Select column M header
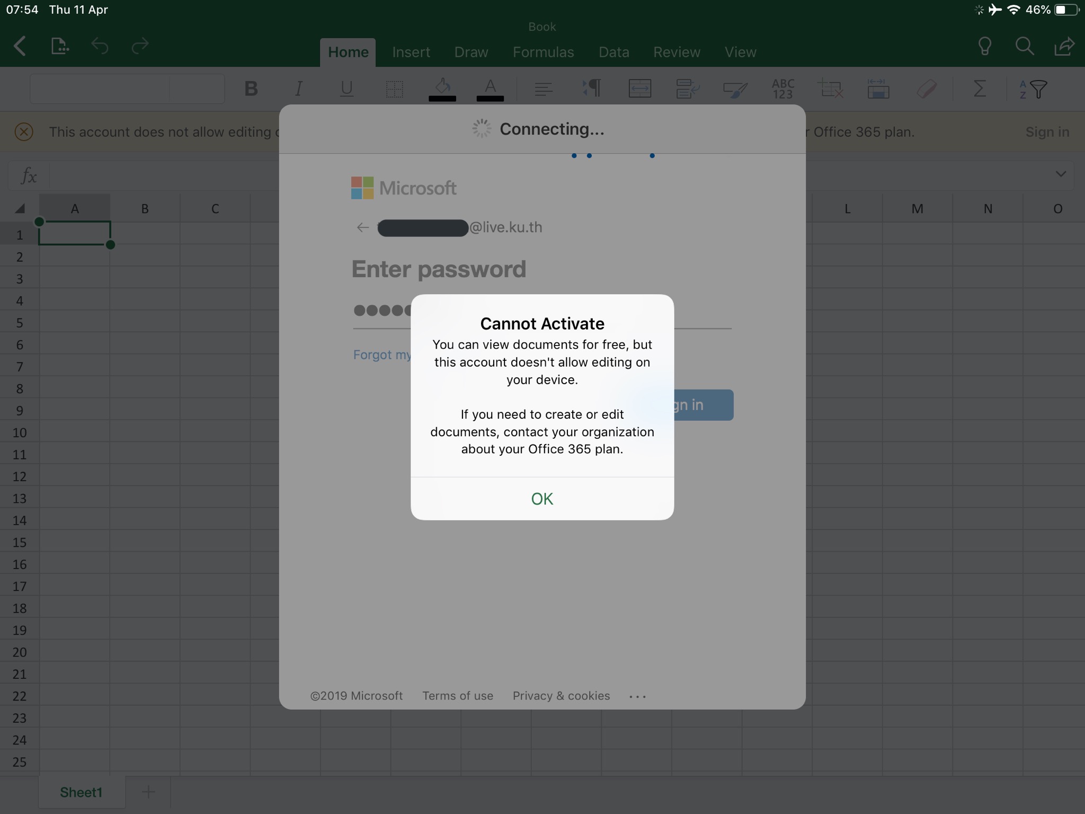Viewport: 1085px width, 814px height. (917, 208)
